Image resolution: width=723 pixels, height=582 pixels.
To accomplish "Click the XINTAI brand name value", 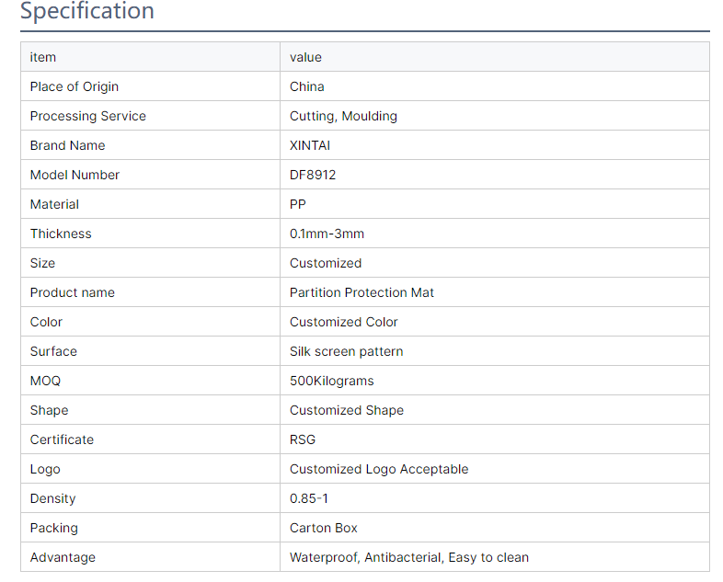I will pos(310,145).
